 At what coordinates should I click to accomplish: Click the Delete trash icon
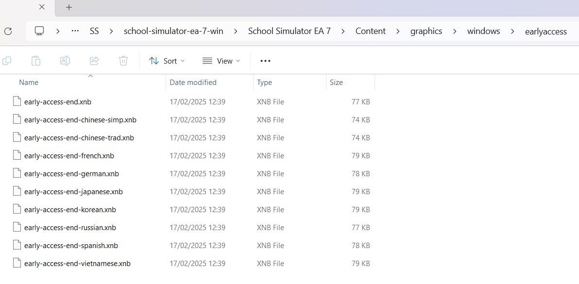pos(123,61)
